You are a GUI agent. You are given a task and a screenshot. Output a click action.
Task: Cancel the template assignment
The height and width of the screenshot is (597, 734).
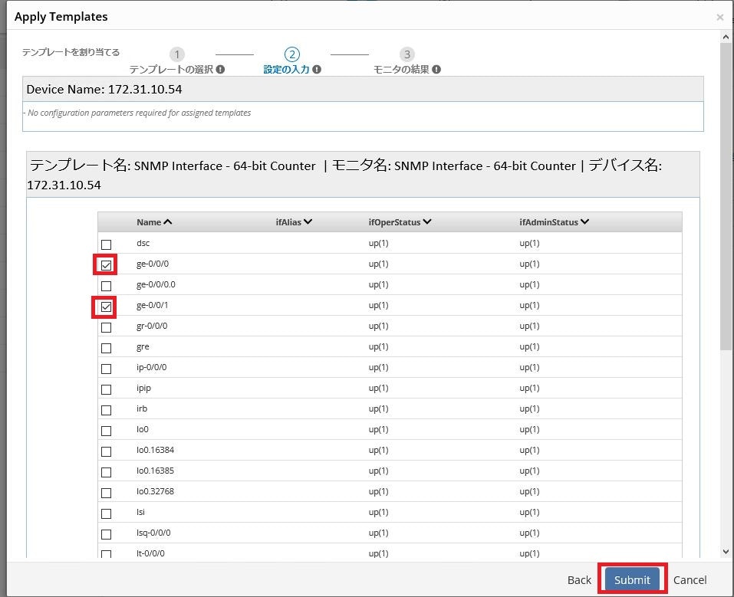(690, 579)
